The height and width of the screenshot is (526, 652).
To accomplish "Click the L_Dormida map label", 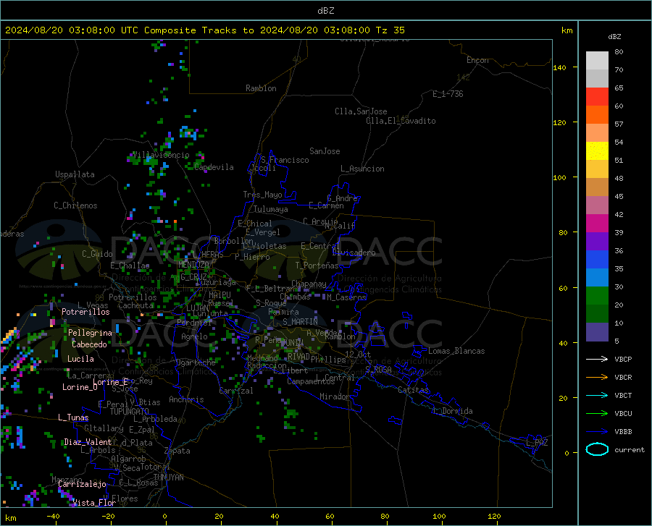I will point(452,411).
